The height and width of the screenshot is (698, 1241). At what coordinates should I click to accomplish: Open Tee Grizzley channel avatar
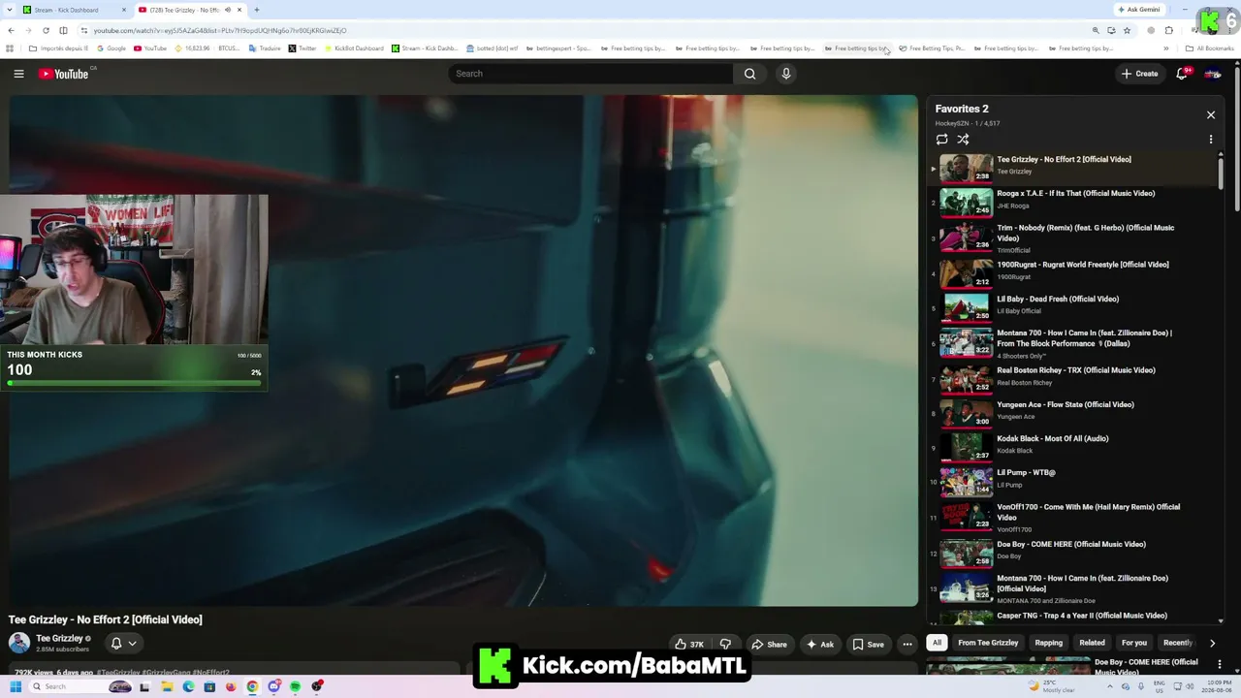[19, 643]
